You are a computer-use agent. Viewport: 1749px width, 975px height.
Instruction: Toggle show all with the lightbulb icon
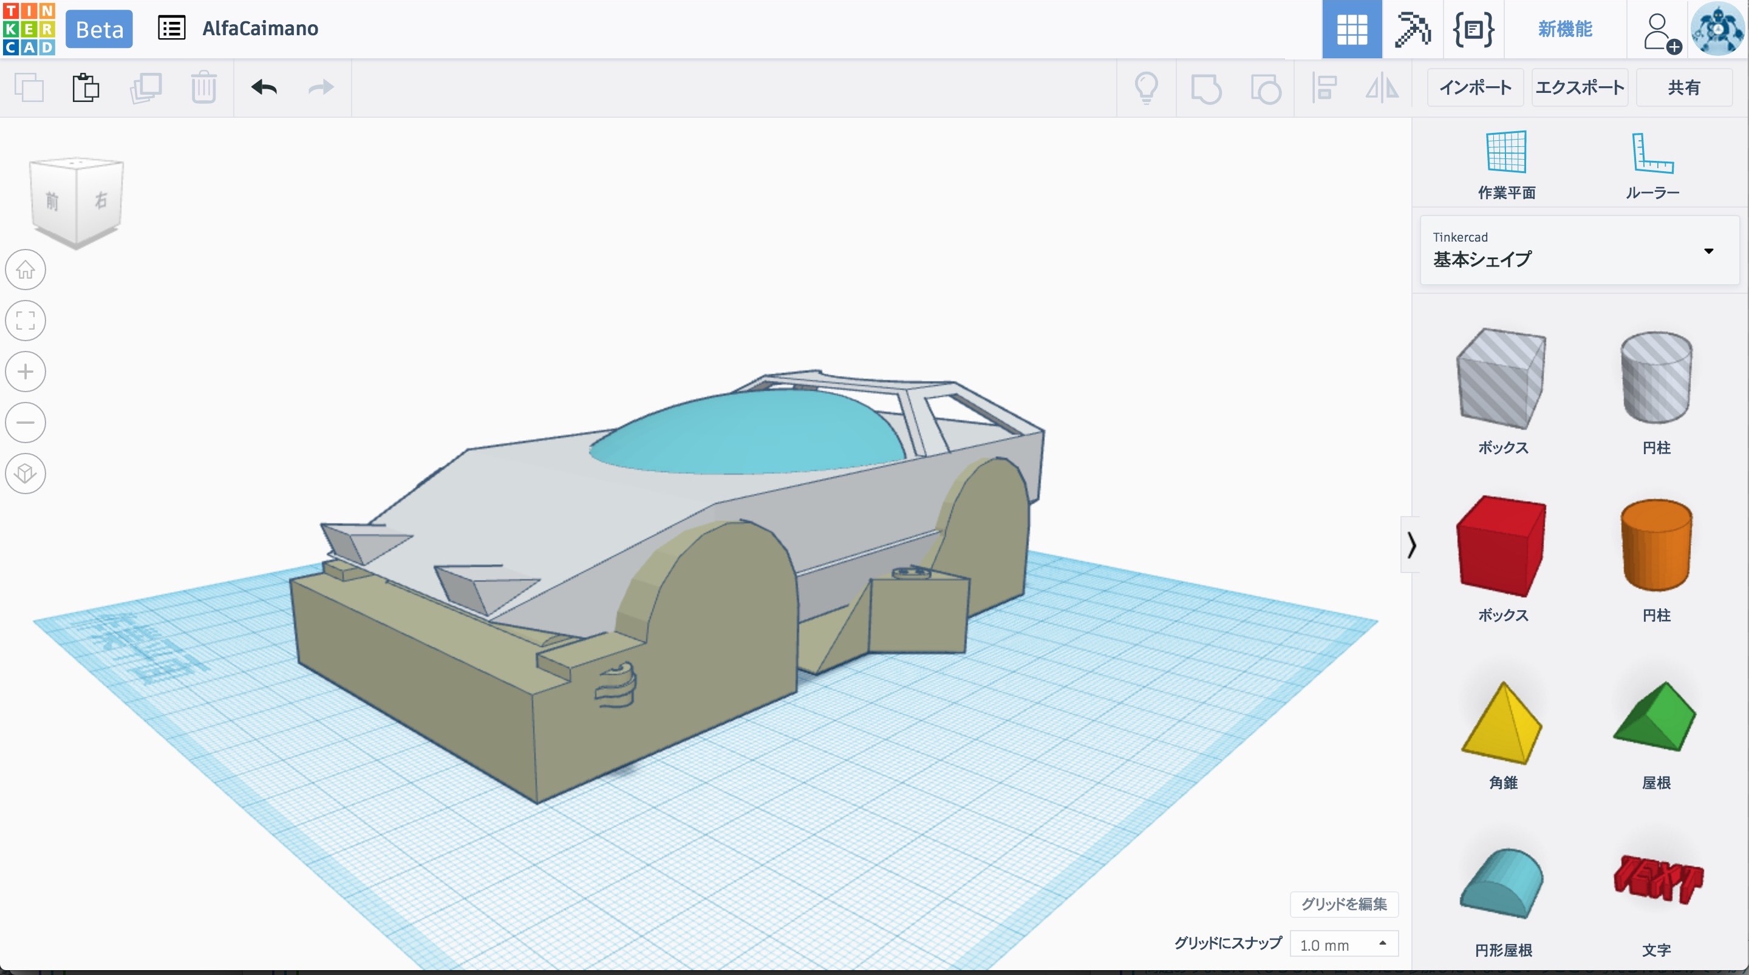(1146, 87)
